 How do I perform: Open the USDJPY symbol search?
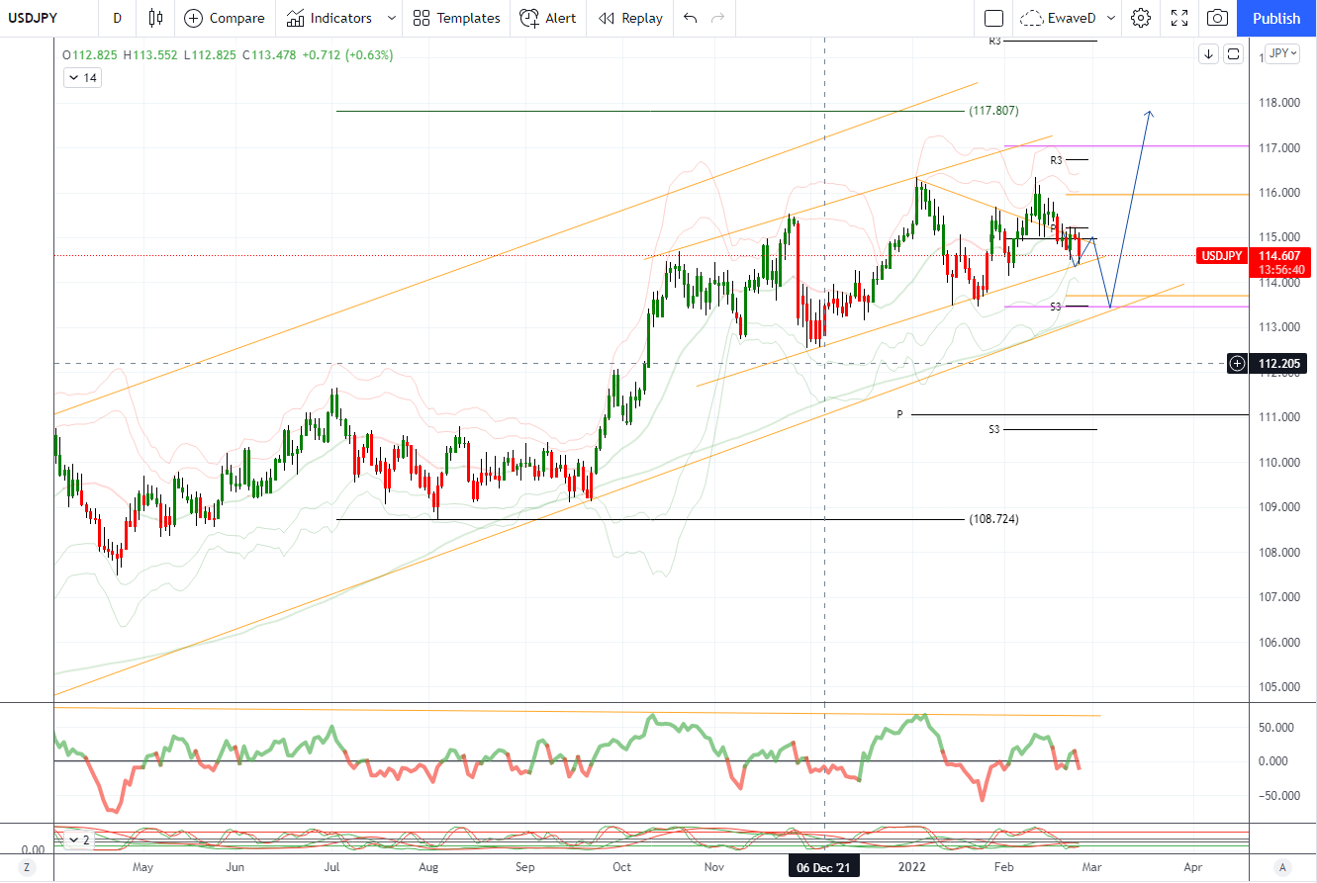pos(34,18)
